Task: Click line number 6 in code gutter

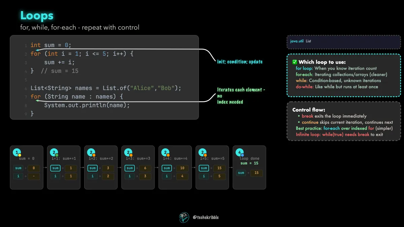Action: [26, 88]
